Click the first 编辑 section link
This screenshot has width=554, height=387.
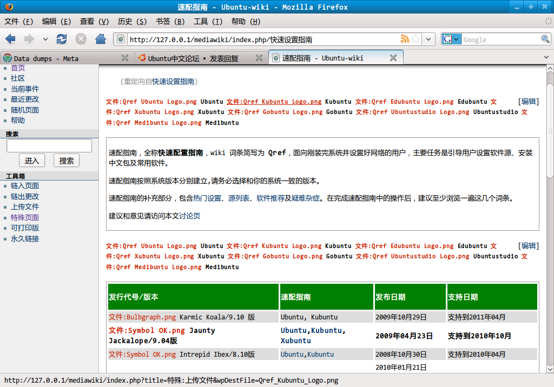tap(529, 102)
